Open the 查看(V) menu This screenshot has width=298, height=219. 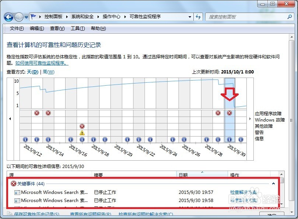tap(57, 28)
